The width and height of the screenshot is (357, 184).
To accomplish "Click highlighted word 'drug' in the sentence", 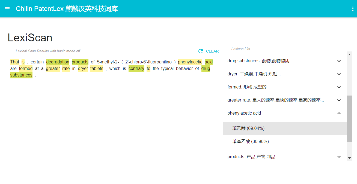I will pyautogui.click(x=206, y=69).
